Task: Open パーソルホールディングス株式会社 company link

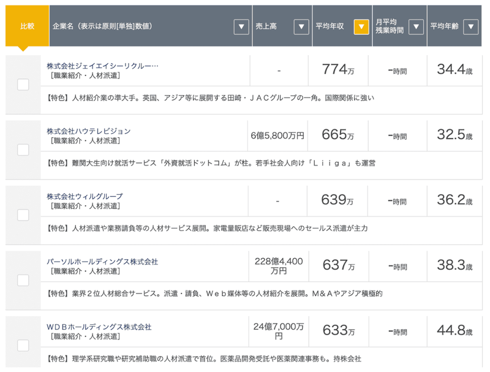Action: (x=102, y=262)
